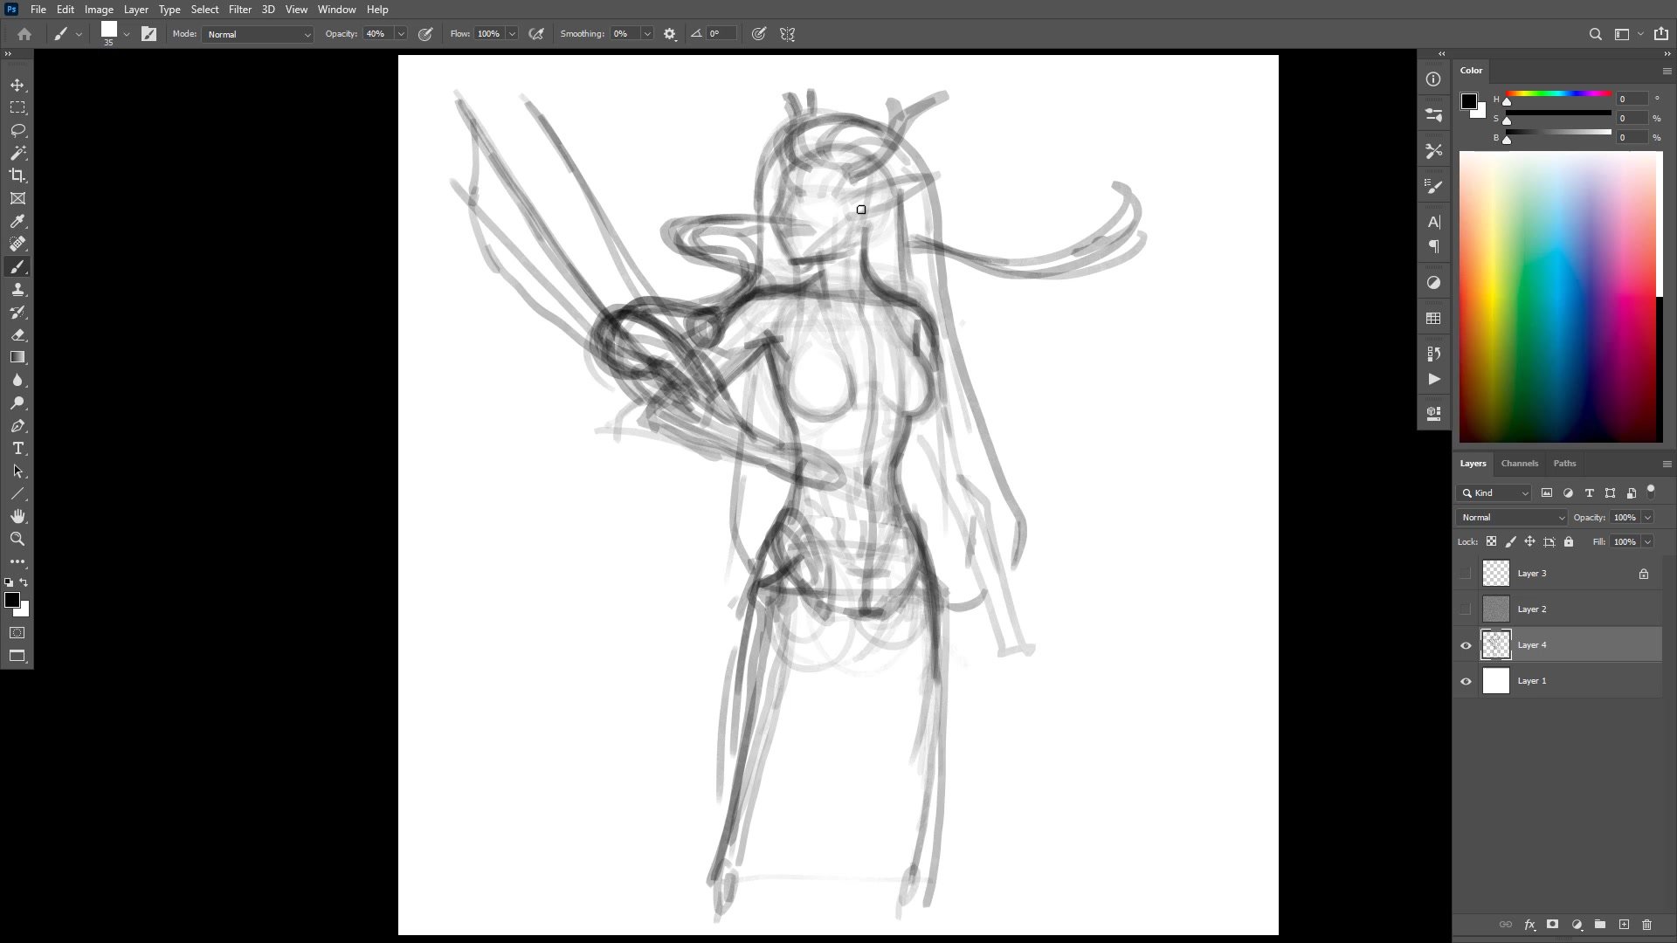The width and height of the screenshot is (1677, 943).
Task: Select the Horizontal Type tool
Action: 17,449
